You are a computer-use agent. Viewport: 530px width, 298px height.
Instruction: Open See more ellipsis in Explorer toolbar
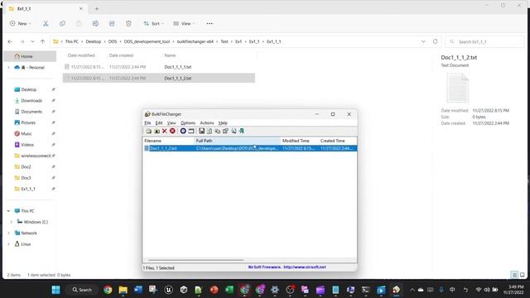coord(210,24)
